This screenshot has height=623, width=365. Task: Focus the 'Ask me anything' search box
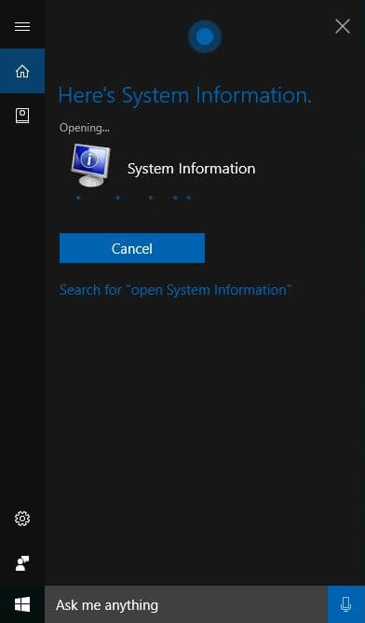[x=186, y=604]
